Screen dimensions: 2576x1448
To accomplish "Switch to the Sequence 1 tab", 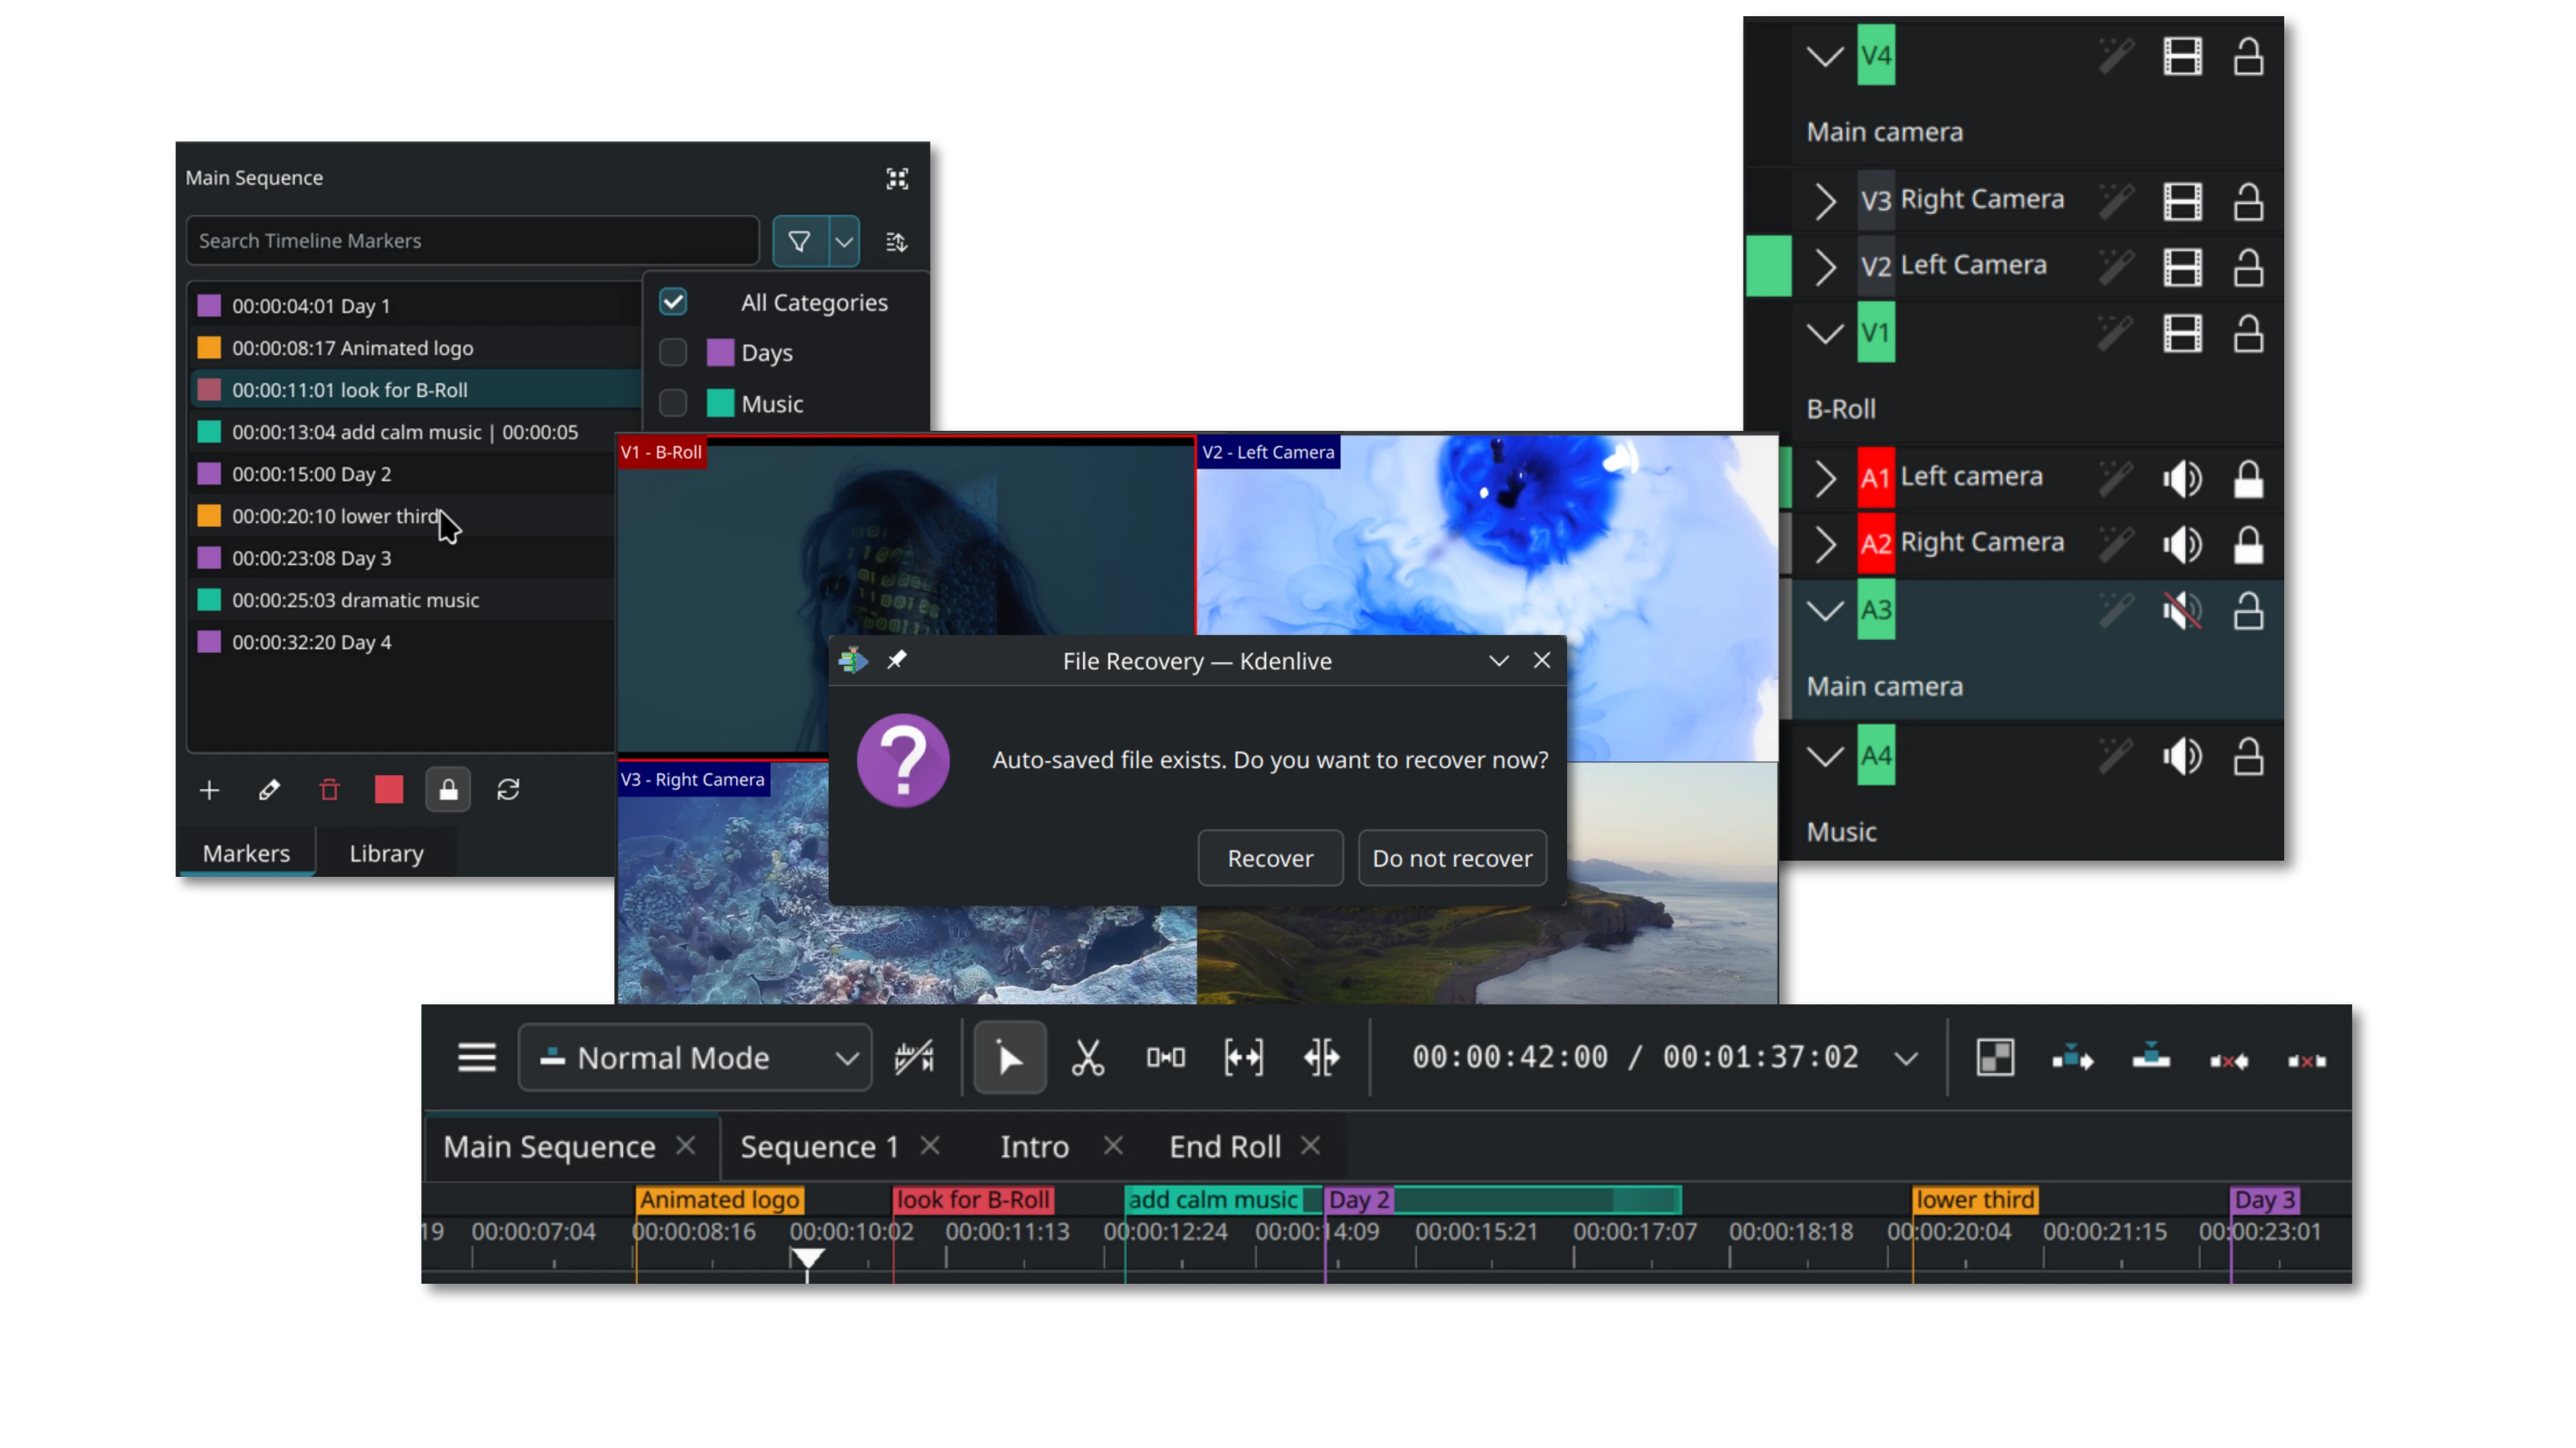I will tap(819, 1147).
